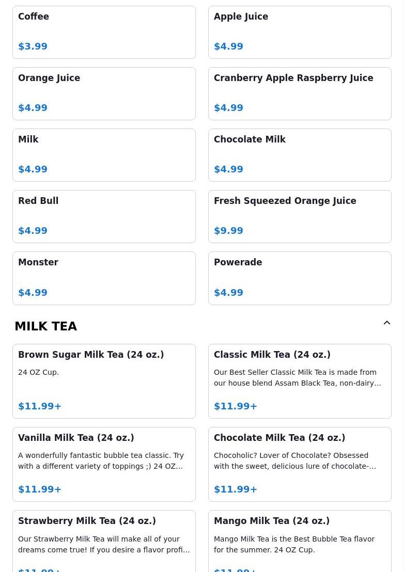Click the MILK TEA section heading

point(45,326)
